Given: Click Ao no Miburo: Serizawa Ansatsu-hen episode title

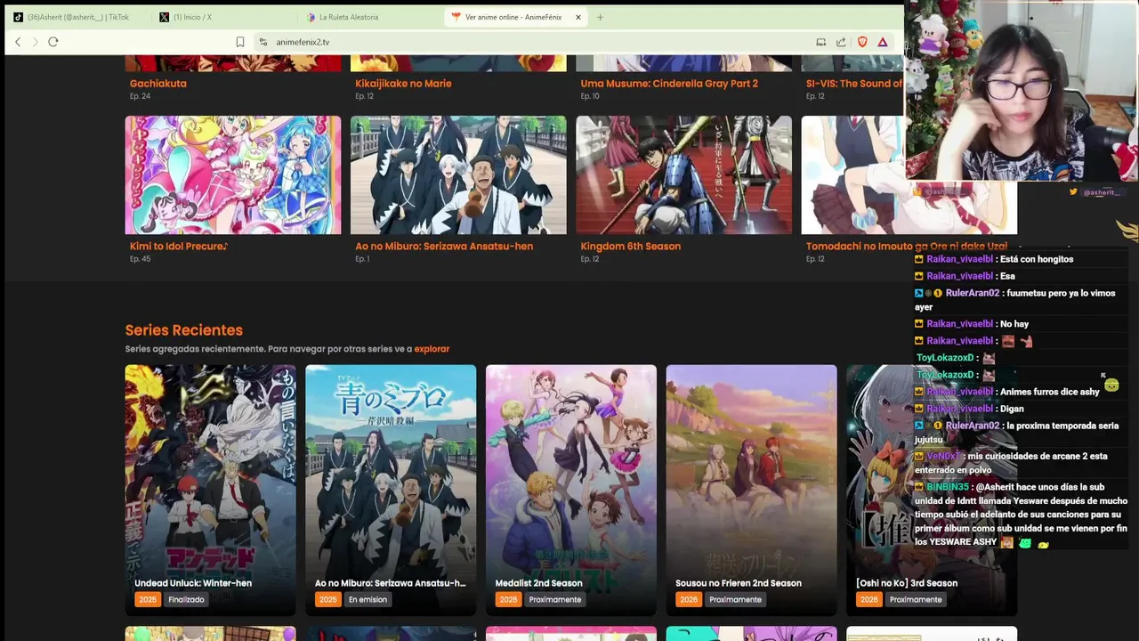Looking at the screenshot, I should tap(444, 247).
